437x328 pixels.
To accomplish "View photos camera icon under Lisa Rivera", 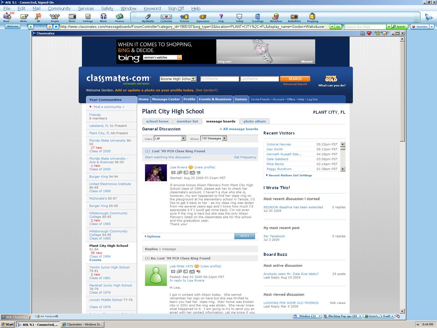I will click(x=192, y=172).
